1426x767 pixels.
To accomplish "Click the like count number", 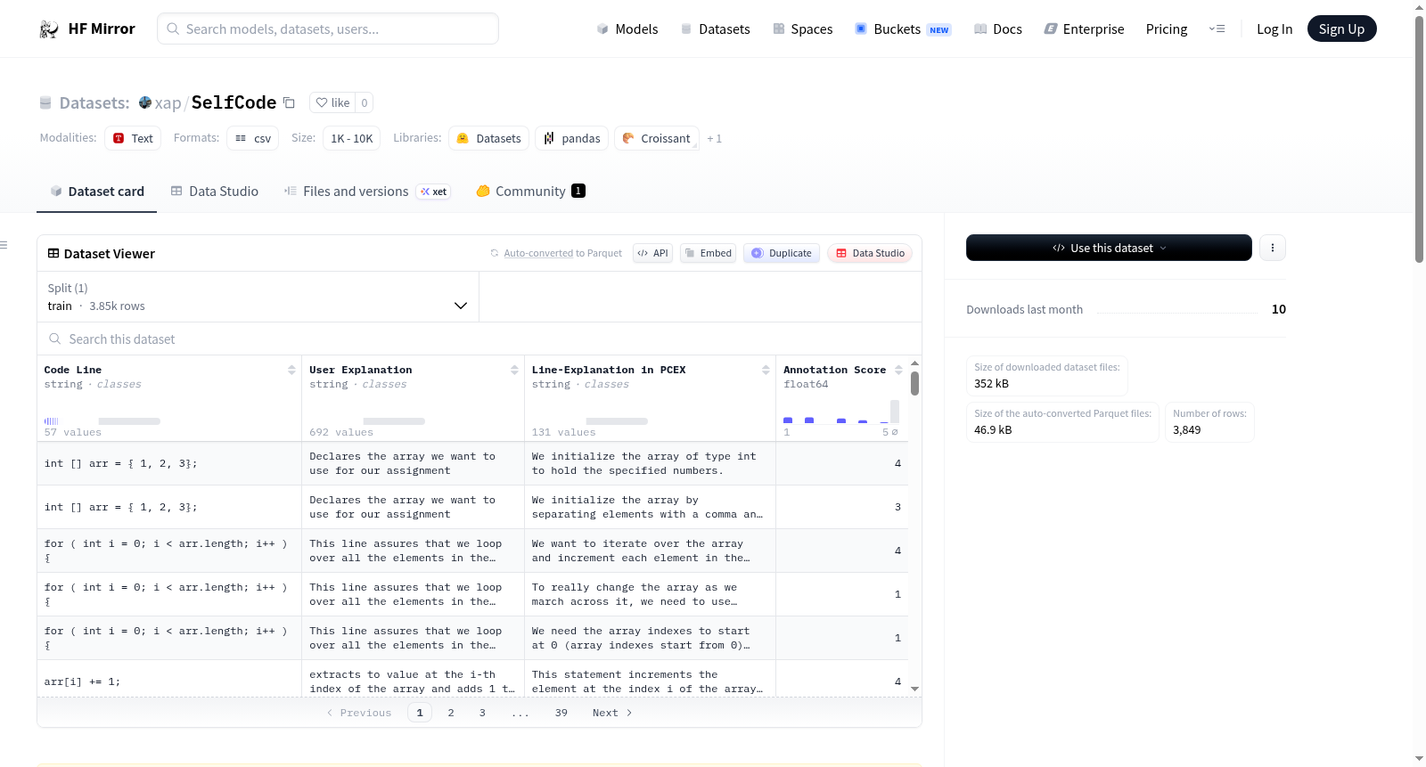I will (x=364, y=102).
